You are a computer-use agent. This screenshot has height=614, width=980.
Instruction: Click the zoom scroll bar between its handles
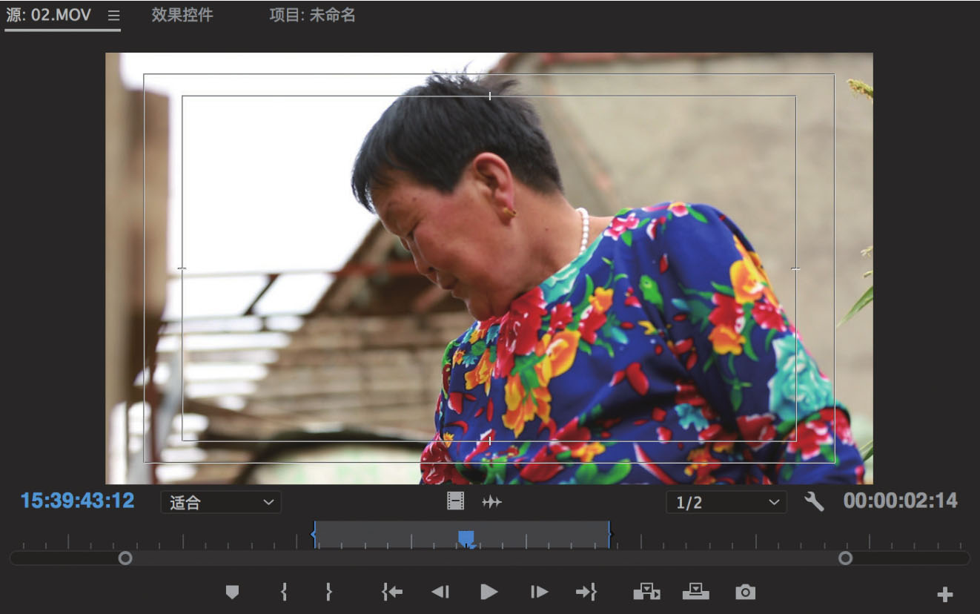click(486, 558)
